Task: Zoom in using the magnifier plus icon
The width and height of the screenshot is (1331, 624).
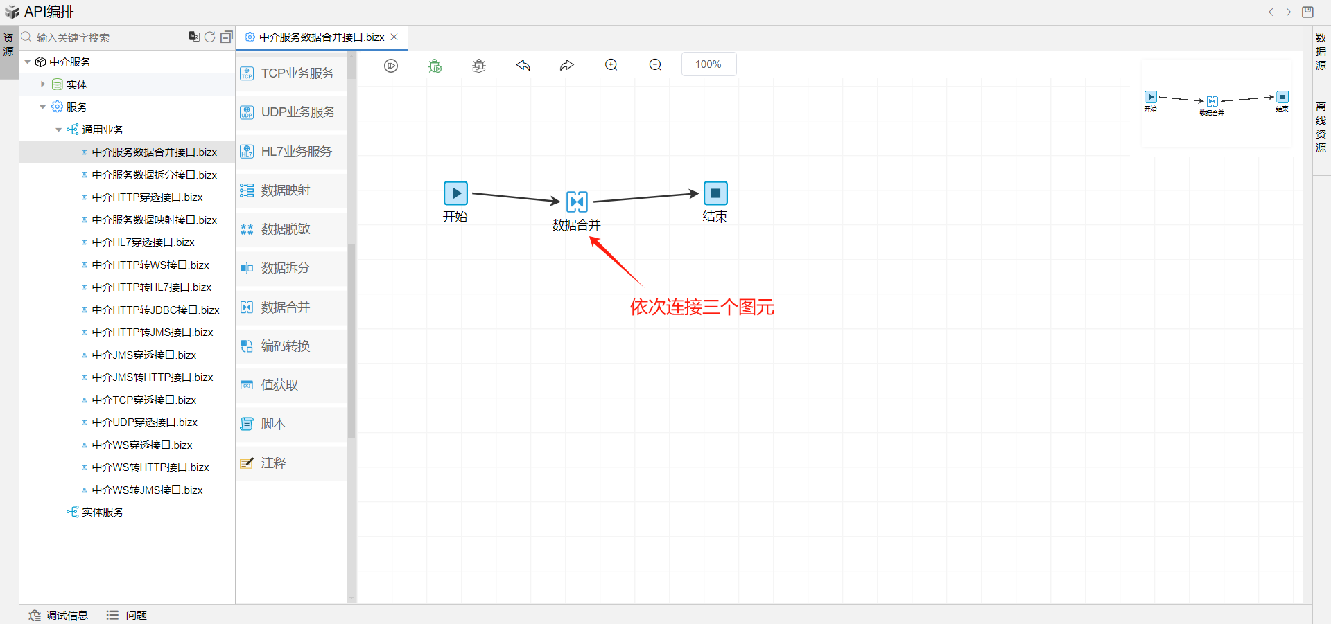Action: [611, 65]
